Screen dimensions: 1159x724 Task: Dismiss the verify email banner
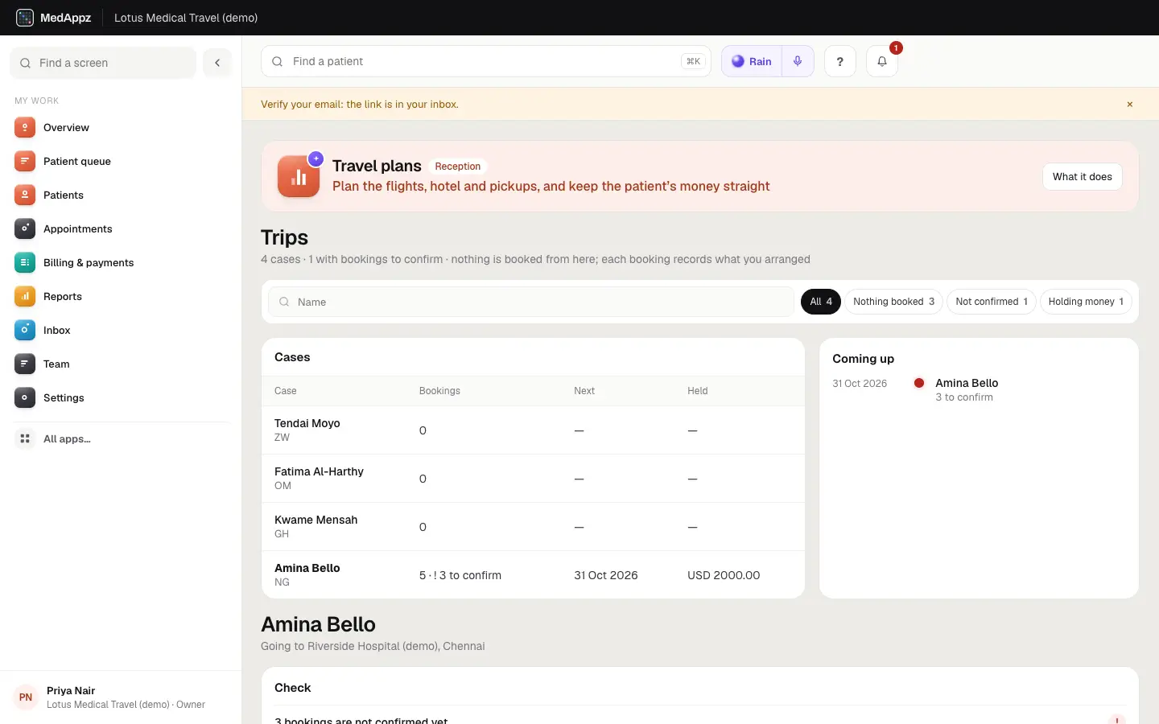coord(1130,105)
